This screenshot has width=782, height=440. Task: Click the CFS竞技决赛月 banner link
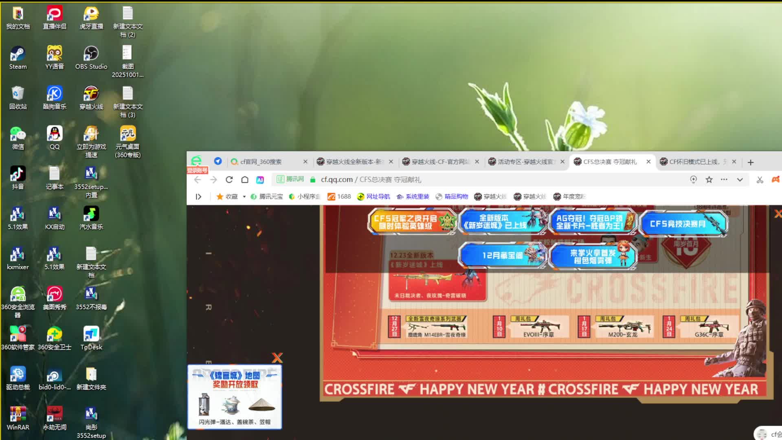pyautogui.click(x=683, y=224)
